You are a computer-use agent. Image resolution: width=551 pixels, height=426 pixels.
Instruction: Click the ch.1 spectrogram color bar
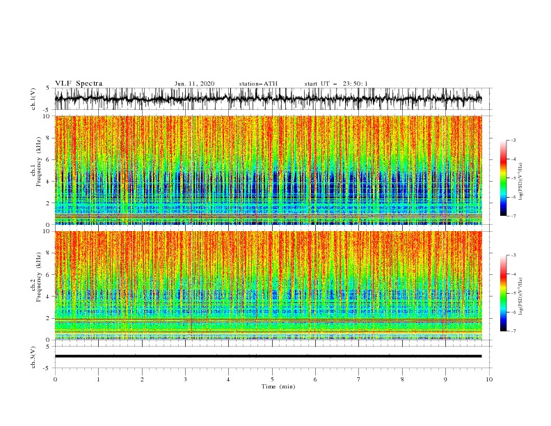503,178
